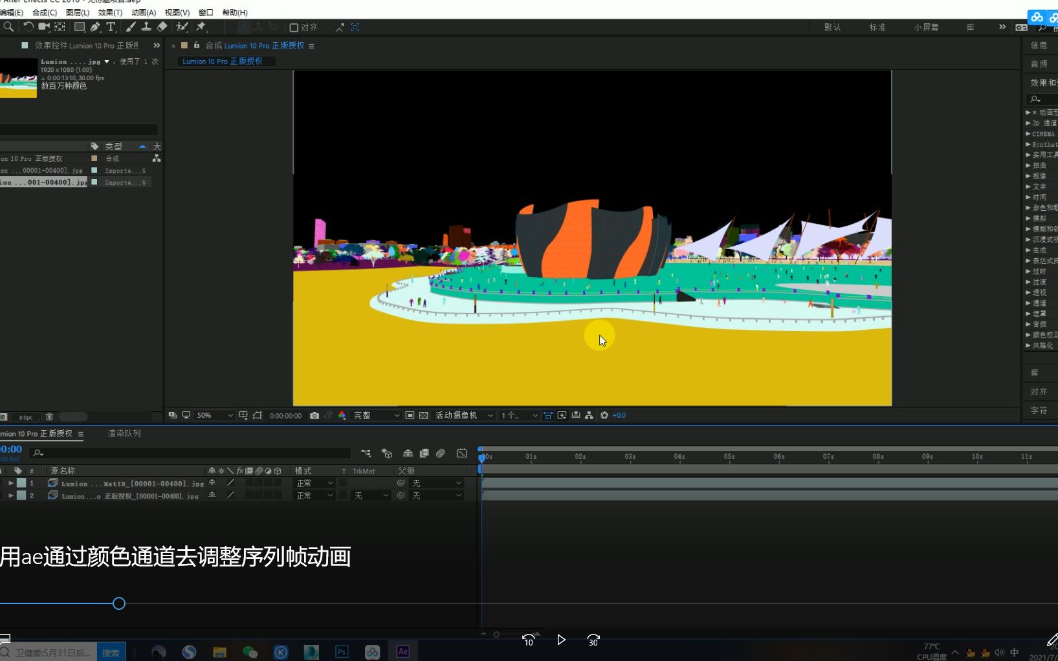Open the 效果(T) menu
Viewport: 1058px width, 661px height.
[x=111, y=12]
